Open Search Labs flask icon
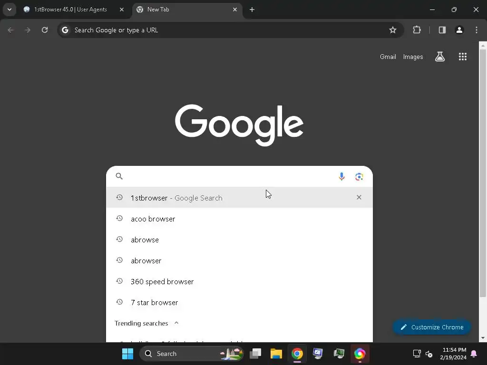Image resolution: width=487 pixels, height=365 pixels. [x=440, y=57]
